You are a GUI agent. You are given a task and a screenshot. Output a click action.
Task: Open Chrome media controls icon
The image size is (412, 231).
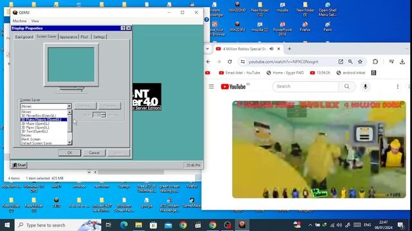point(391,62)
